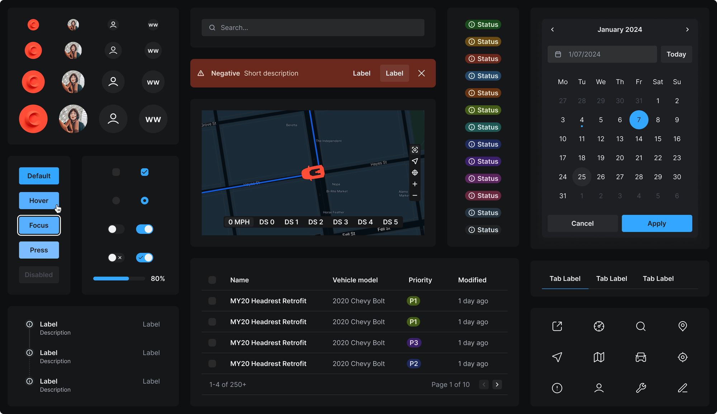
Task: Click the map navigation arrow icon
Action: click(x=415, y=161)
